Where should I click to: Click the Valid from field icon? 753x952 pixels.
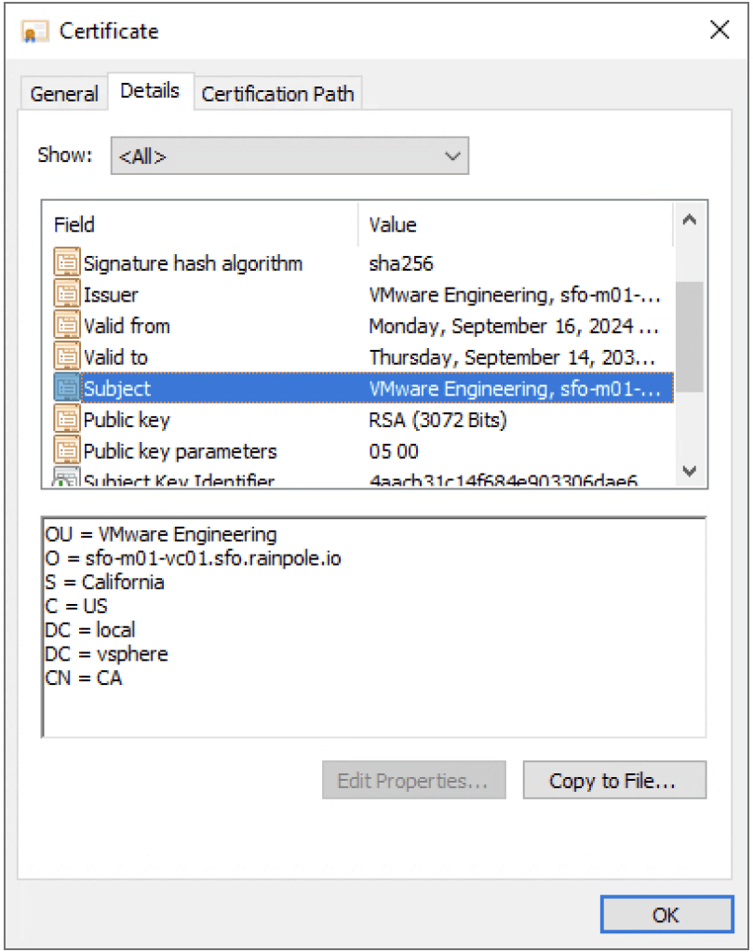click(67, 327)
